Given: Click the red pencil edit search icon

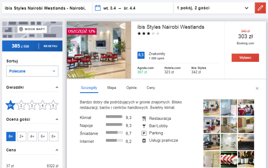Looking at the screenshot, I should [x=260, y=8].
